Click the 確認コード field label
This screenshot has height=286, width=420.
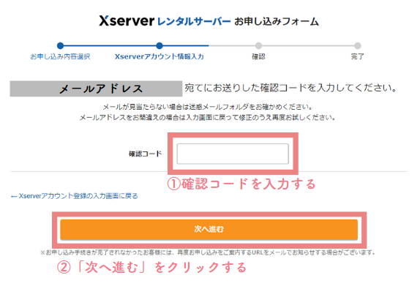point(145,154)
